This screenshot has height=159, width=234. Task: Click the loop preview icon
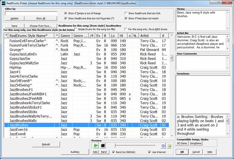(163, 146)
